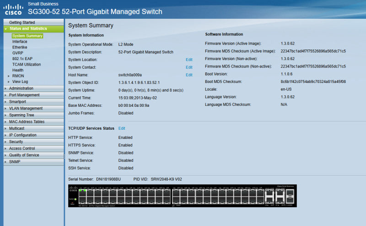Open IP Configuration menu
The height and width of the screenshot is (226, 366).
[x=33, y=135]
